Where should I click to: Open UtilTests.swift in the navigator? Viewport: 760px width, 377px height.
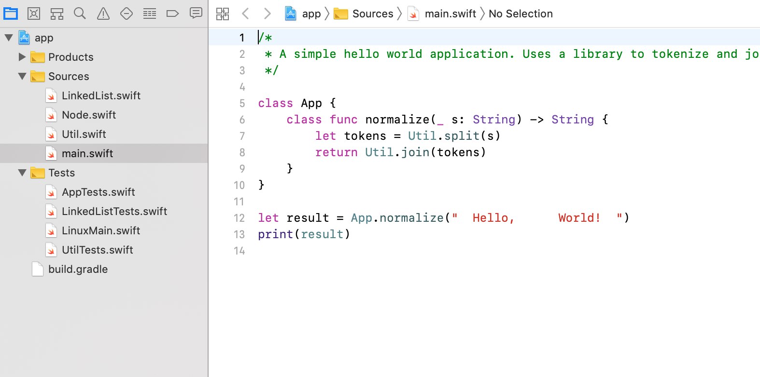point(104,250)
